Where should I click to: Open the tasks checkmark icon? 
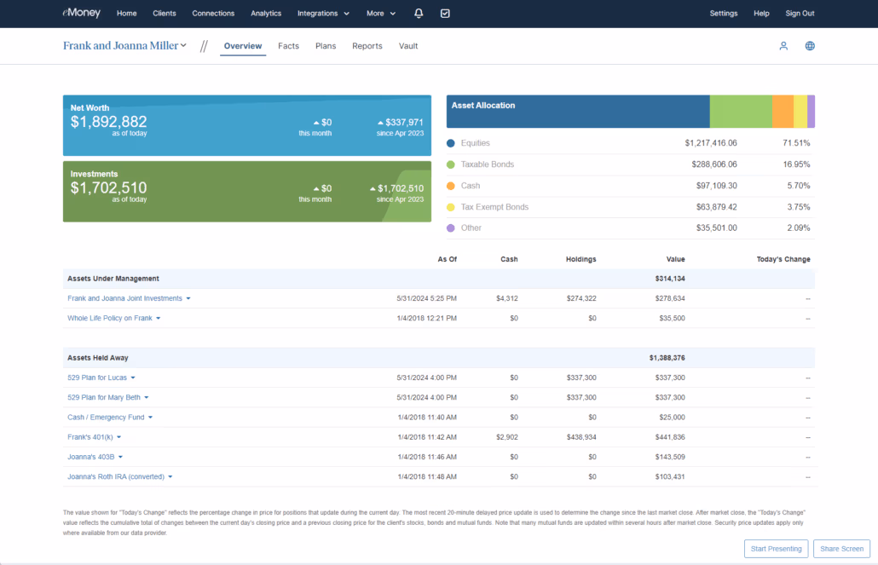tap(445, 14)
